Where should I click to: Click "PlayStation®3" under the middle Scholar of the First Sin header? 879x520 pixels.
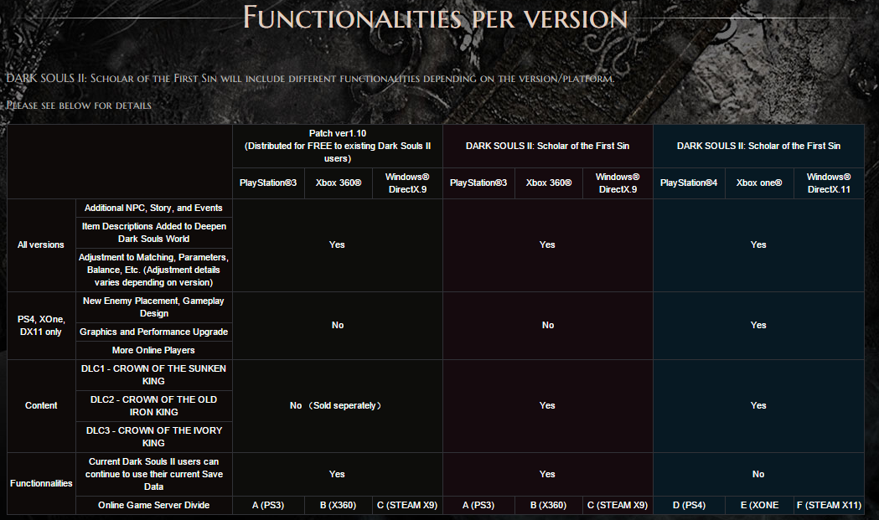pos(478,183)
